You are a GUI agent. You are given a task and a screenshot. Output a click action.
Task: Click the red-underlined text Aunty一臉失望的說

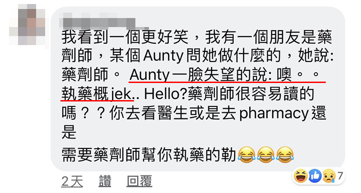click(198, 75)
